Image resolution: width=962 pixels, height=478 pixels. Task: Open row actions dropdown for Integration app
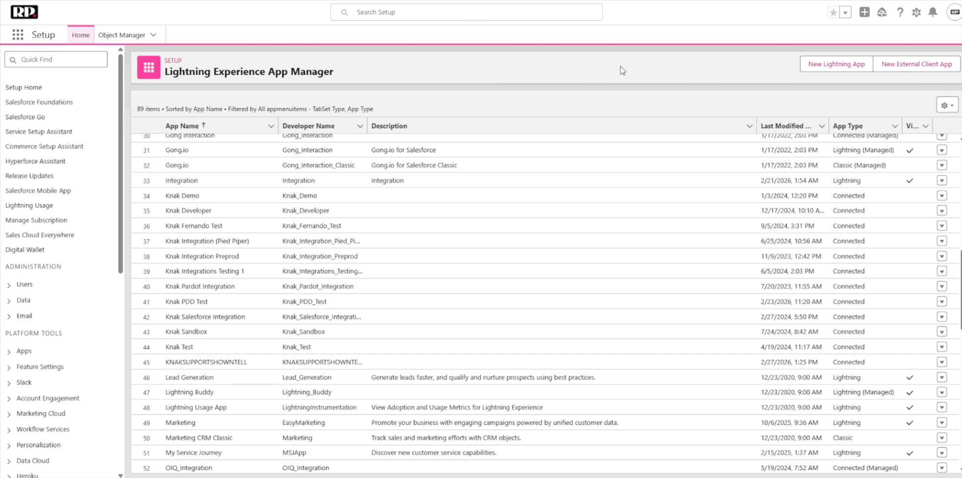coord(941,180)
